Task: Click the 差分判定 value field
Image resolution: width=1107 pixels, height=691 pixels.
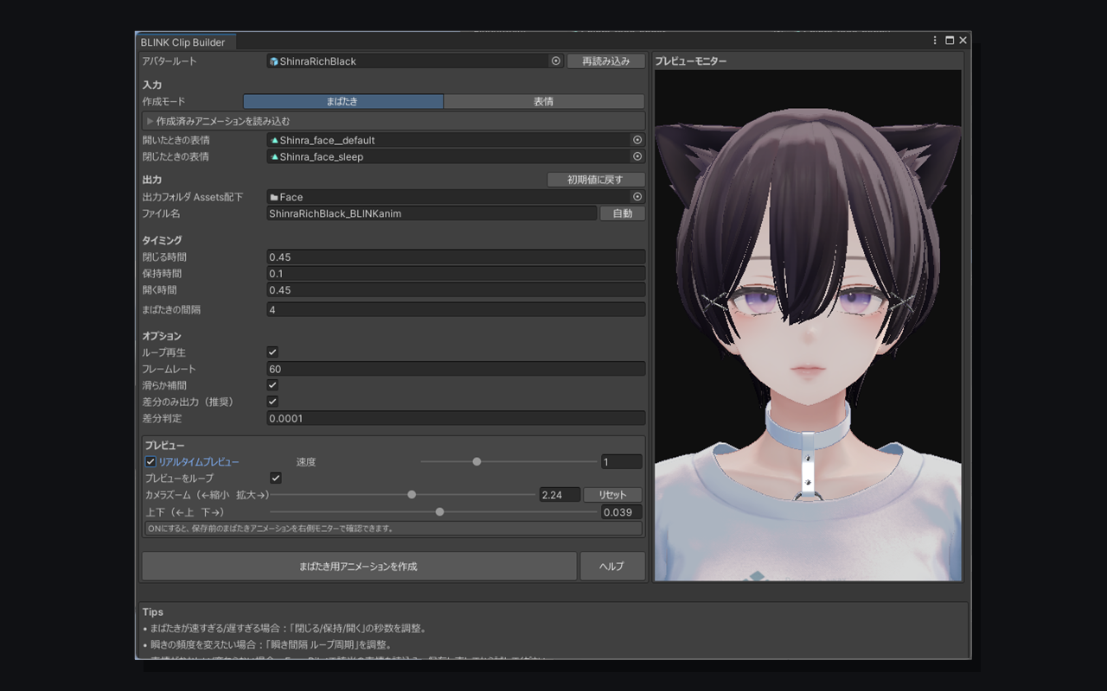Action: 456,418
